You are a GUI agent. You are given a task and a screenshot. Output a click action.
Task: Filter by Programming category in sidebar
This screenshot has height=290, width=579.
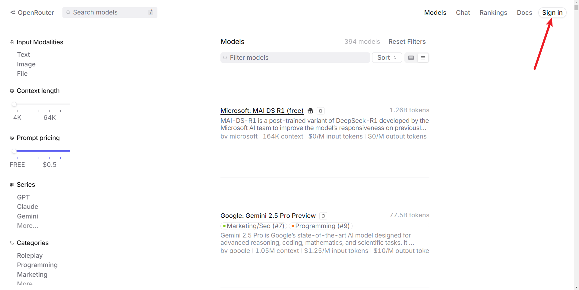37,265
